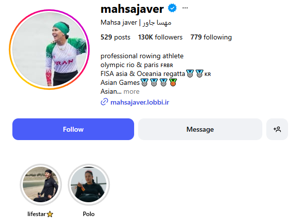
Task: Click the first Asian Games medal emoji
Action: pyautogui.click(x=145, y=82)
